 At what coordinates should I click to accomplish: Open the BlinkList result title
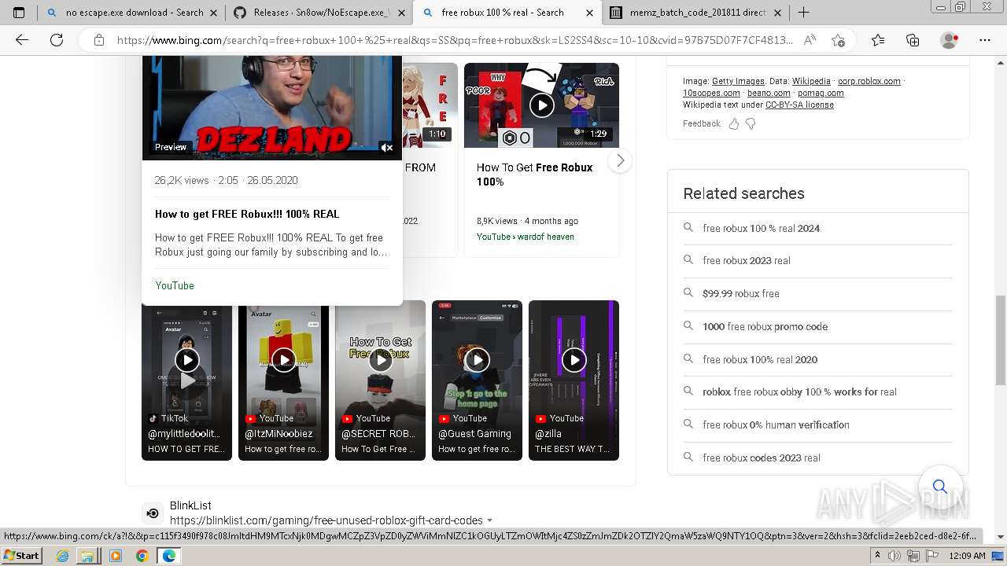pyautogui.click(x=190, y=505)
